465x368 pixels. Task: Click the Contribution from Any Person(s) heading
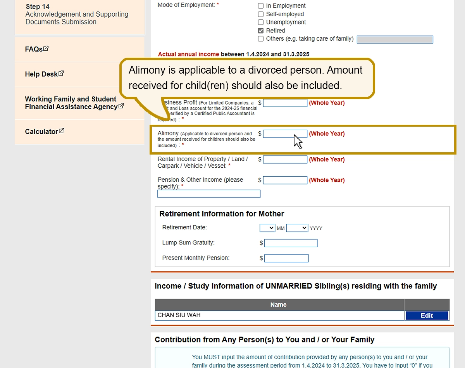pos(265,340)
